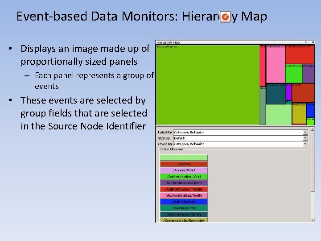Choose the /Authentication/Delete color swatch
Viewport: 321px width, 241px height.
tap(184, 183)
